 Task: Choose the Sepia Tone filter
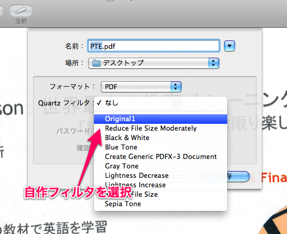(161, 204)
